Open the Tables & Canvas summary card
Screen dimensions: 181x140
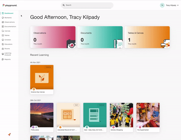pos(147,37)
